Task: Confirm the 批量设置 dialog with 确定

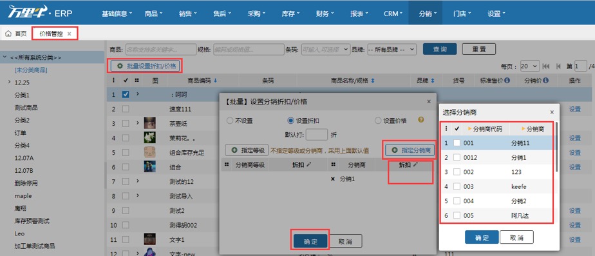Action: pos(310,241)
